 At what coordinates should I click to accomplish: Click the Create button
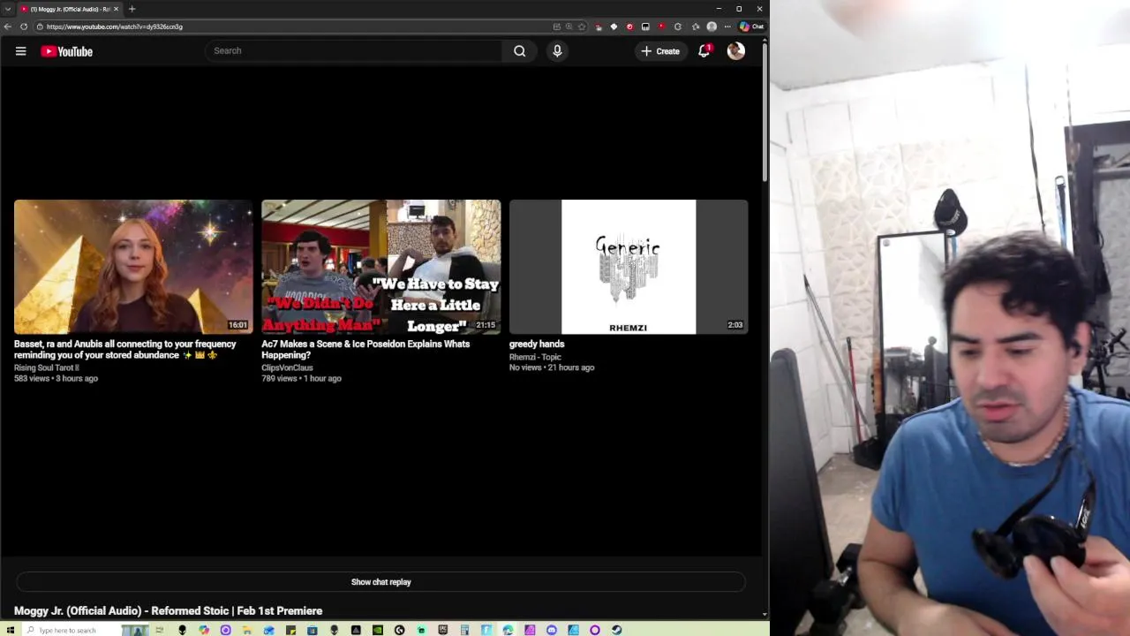click(660, 51)
